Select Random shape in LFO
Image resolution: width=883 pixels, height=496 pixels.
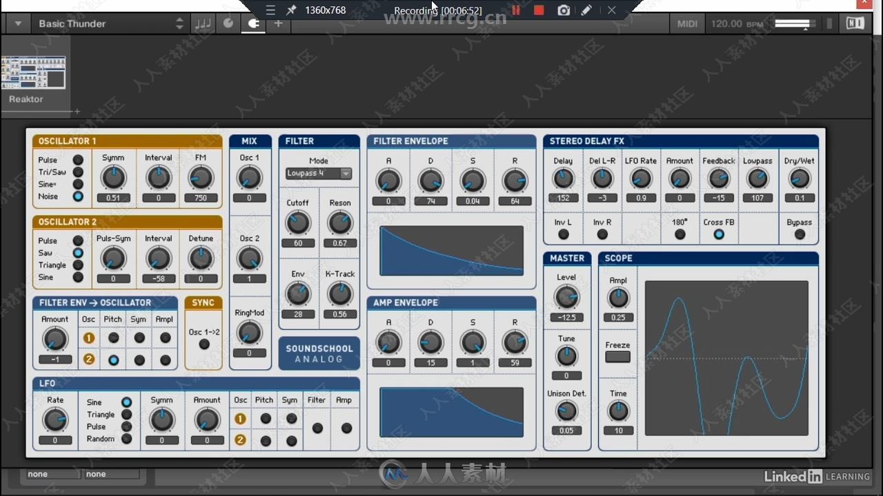click(x=126, y=439)
